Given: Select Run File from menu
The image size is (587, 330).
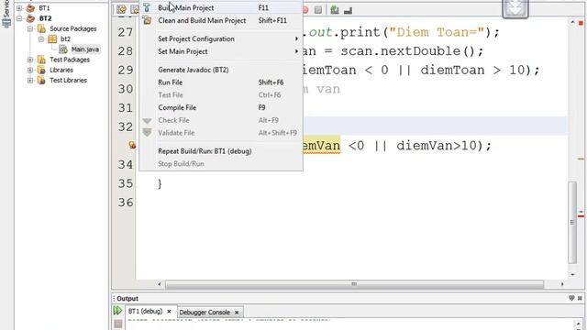Looking at the screenshot, I should click(x=221, y=82).
